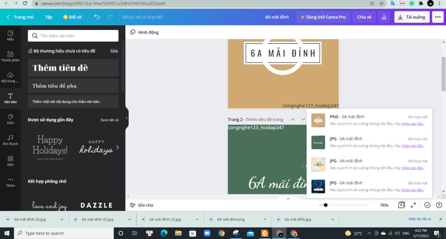Add a subheading with Thêm tiêu đề phụ
The width and height of the screenshot is (446, 239).
pyautogui.click(x=73, y=86)
